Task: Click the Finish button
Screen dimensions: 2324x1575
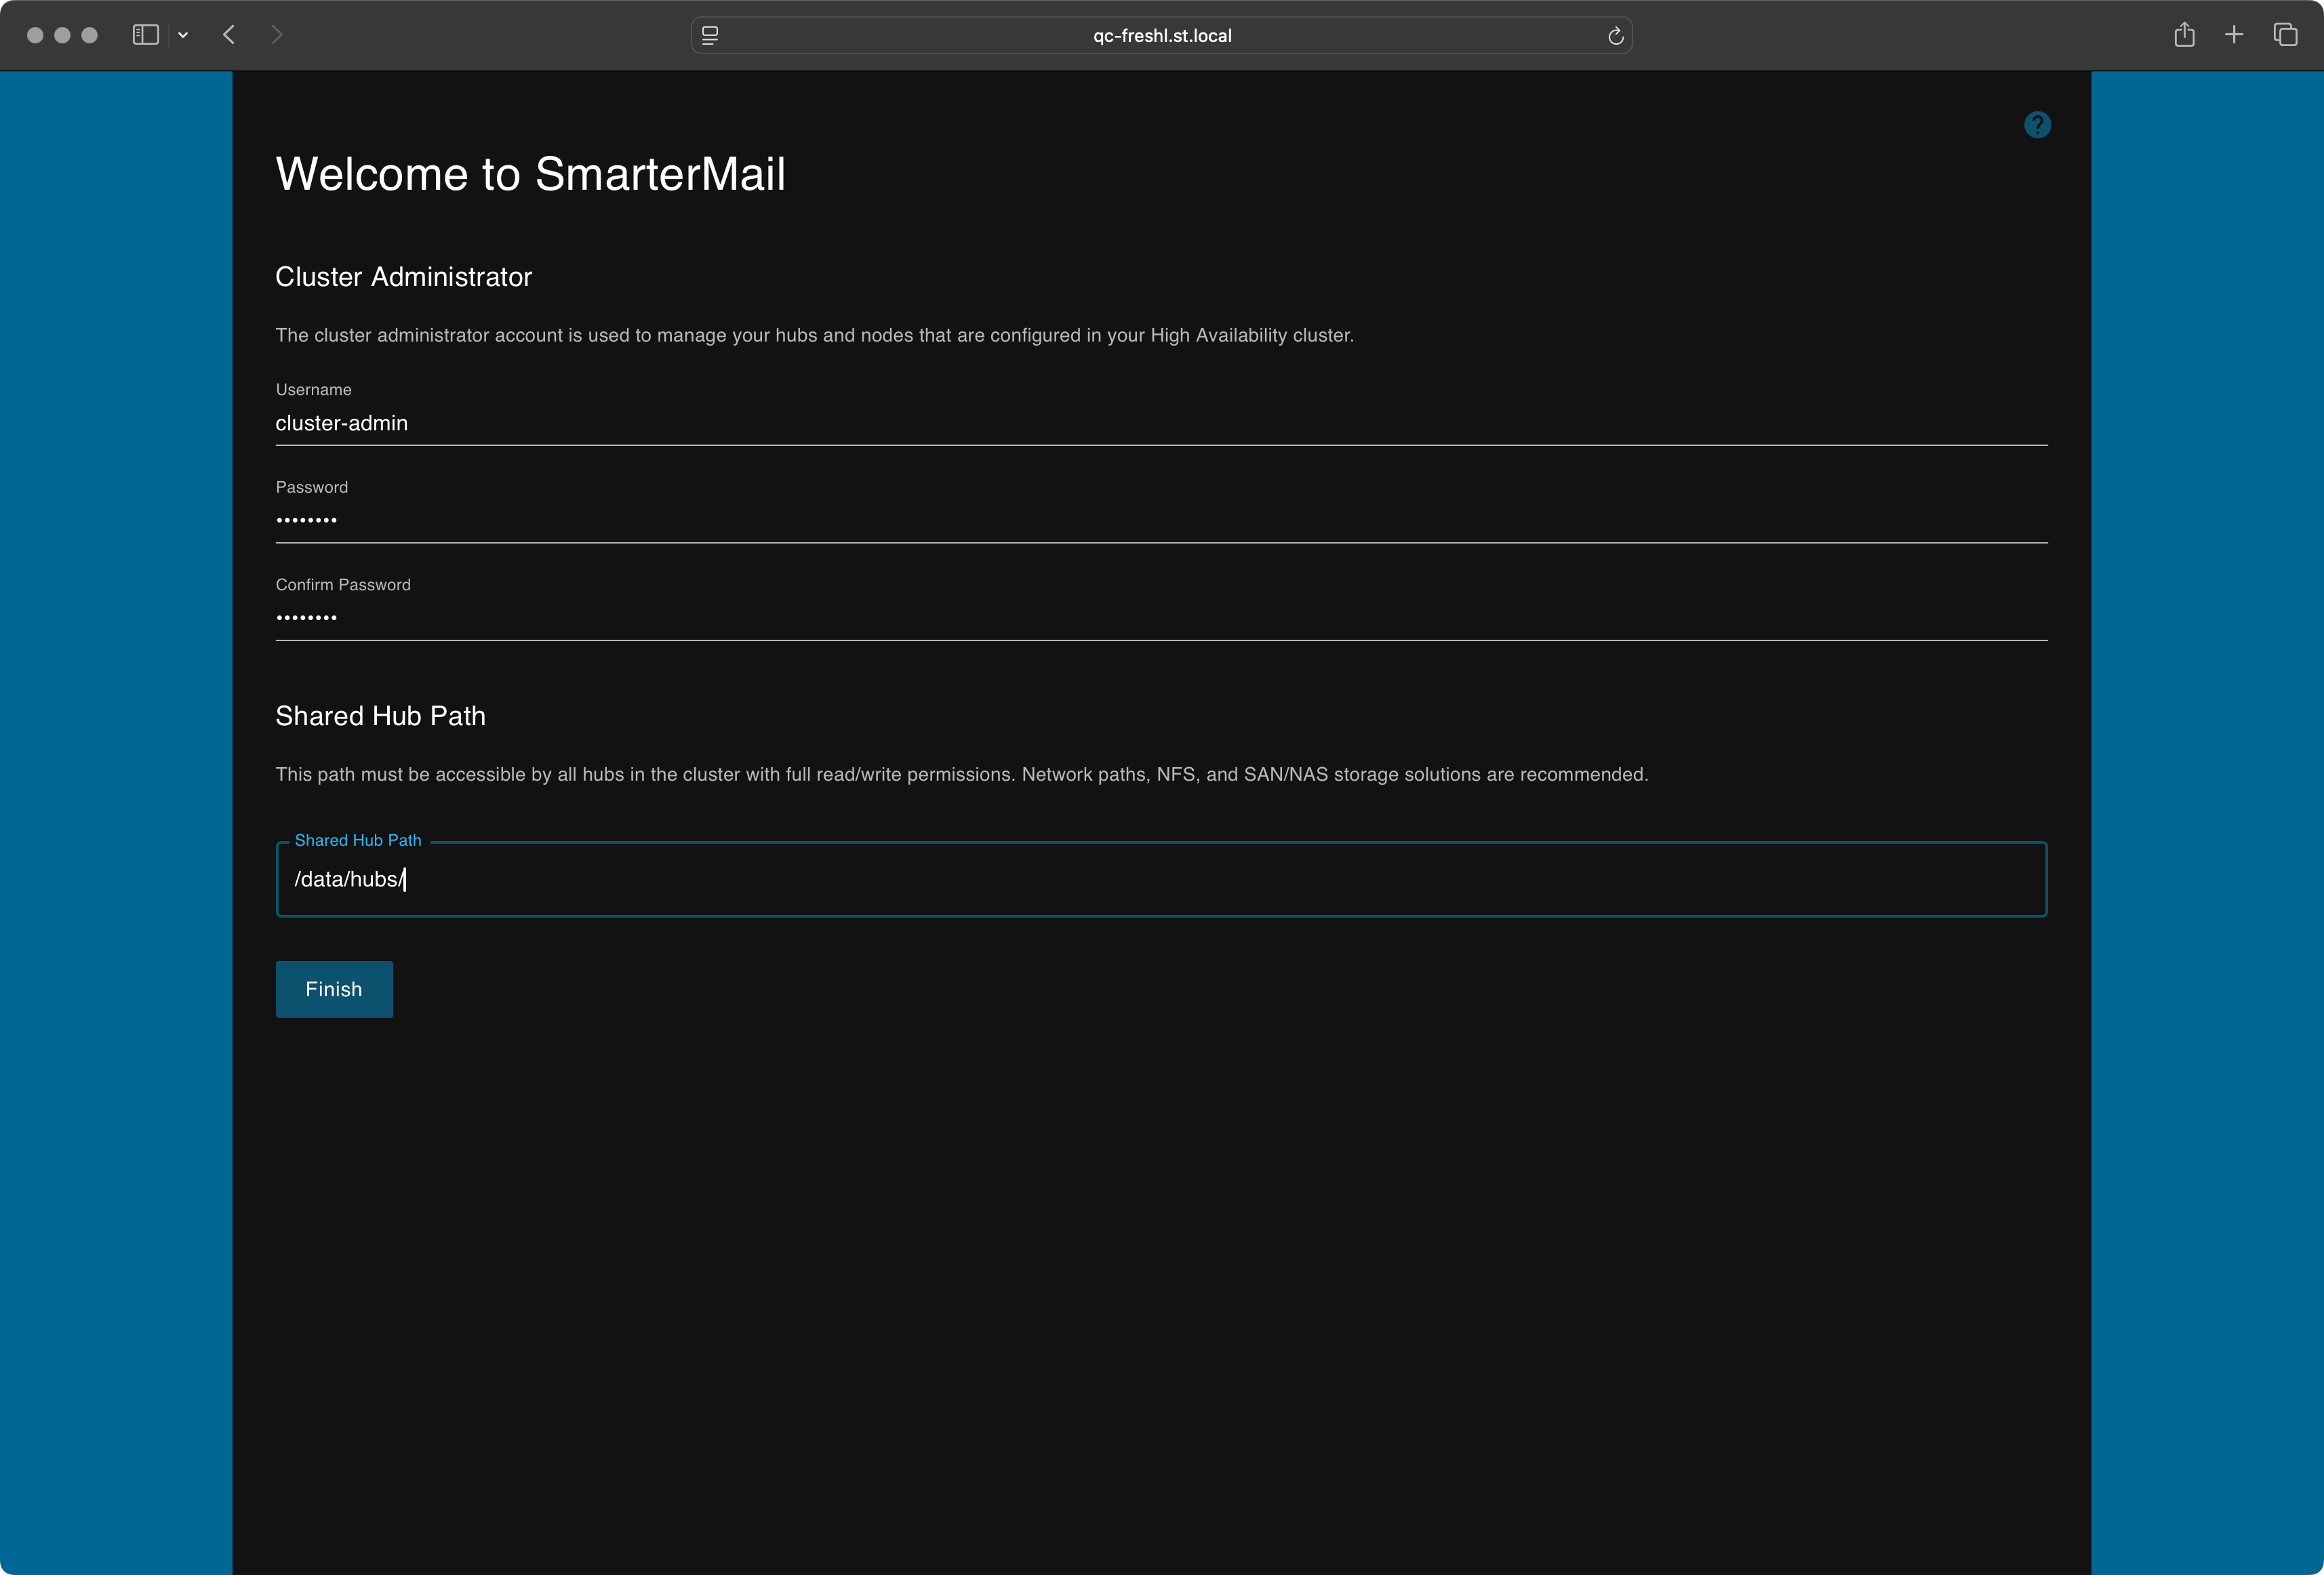Action: [334, 989]
